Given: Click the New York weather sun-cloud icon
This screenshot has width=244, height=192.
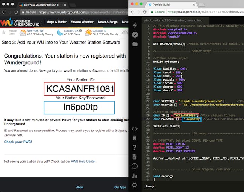Looking at the screenshot, I should pyautogui.click(x=23, y=33).
